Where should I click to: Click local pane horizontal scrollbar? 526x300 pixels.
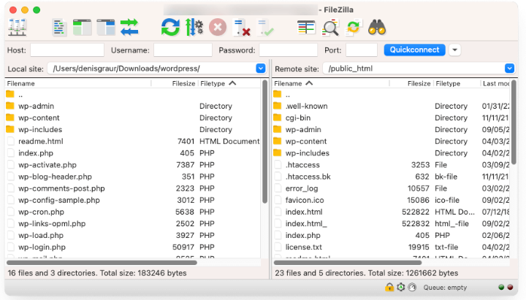(x=102, y=263)
